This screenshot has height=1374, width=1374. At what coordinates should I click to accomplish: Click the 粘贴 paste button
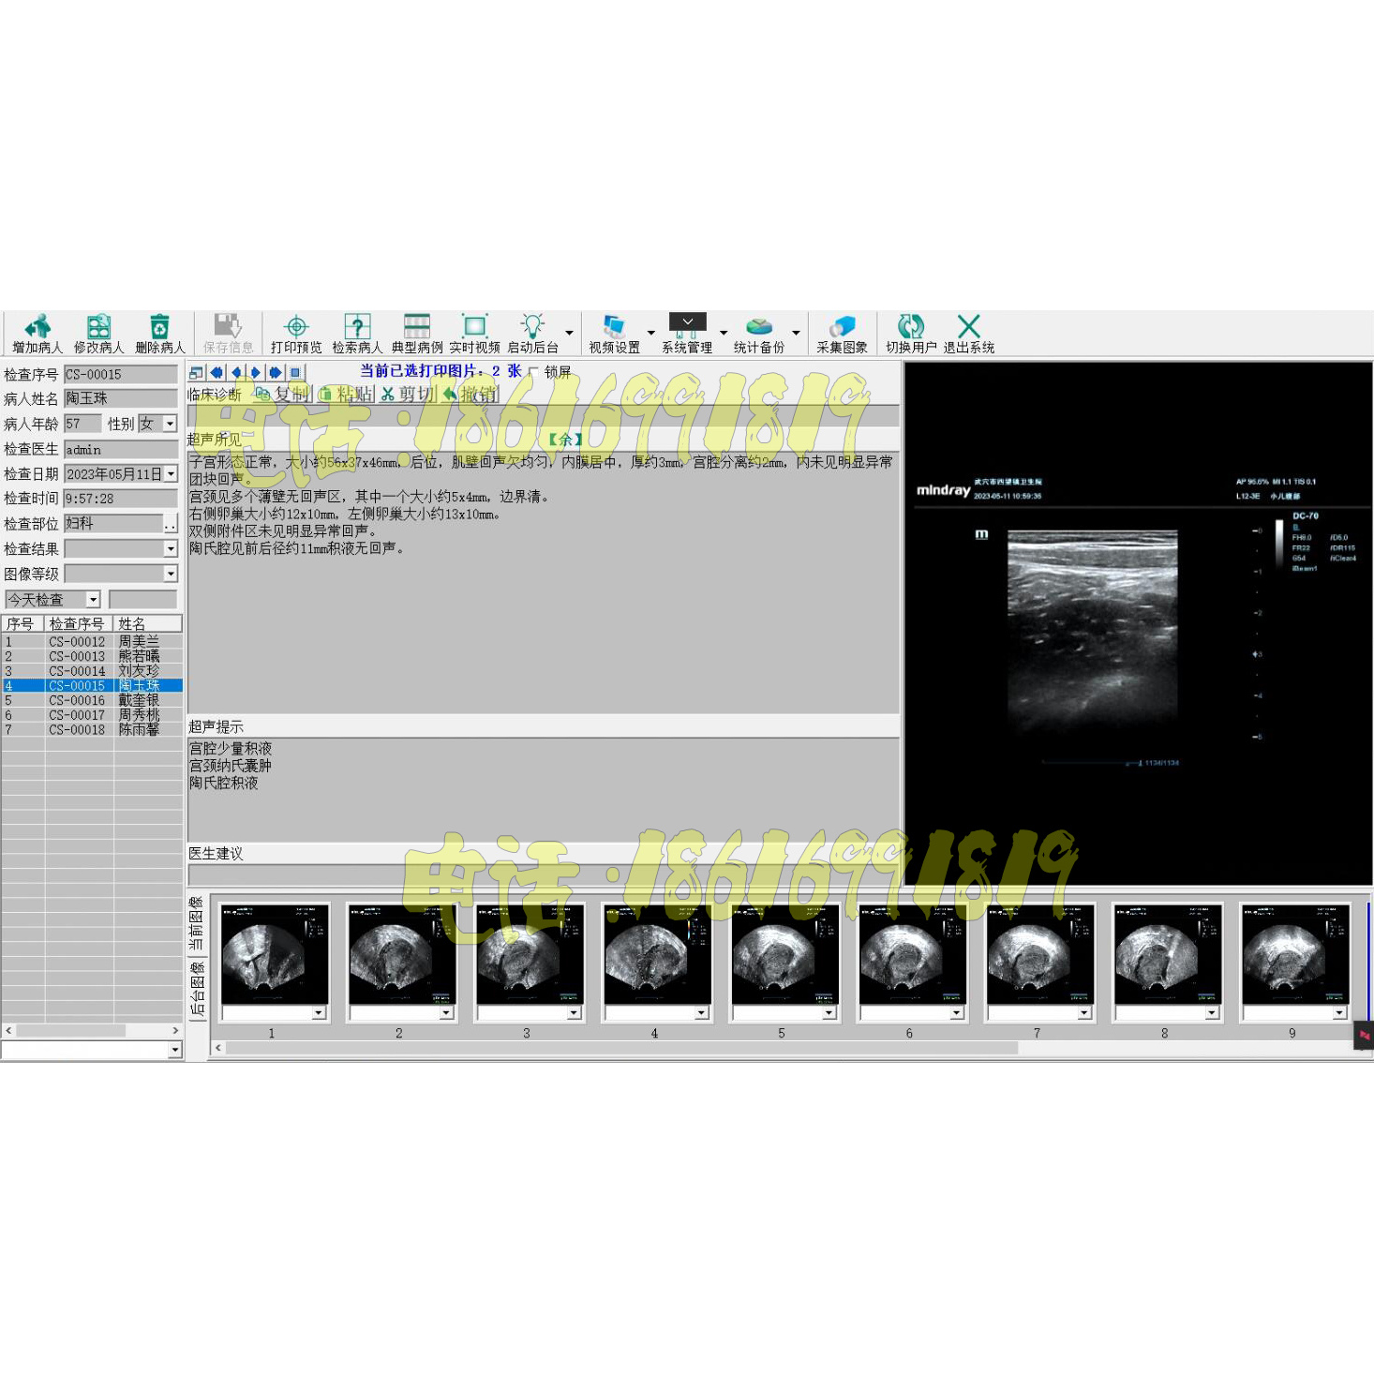coord(347,395)
